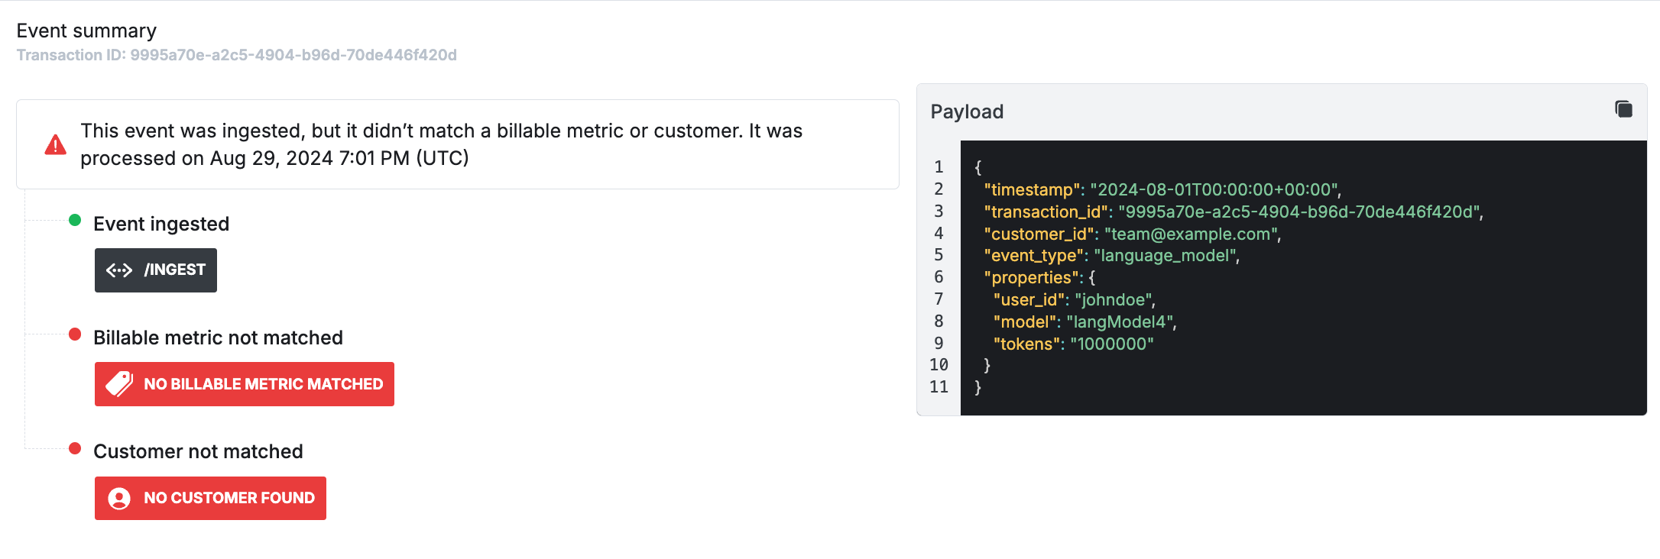This screenshot has height=559, width=1660.
Task: Click the Transaction ID text under Event summary
Action: [x=237, y=55]
